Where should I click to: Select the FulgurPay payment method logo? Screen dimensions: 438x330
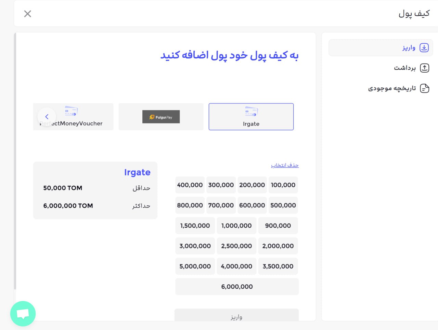tap(161, 117)
